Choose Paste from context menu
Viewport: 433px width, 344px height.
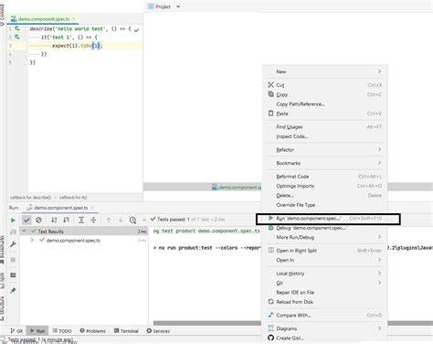pyautogui.click(x=324, y=113)
